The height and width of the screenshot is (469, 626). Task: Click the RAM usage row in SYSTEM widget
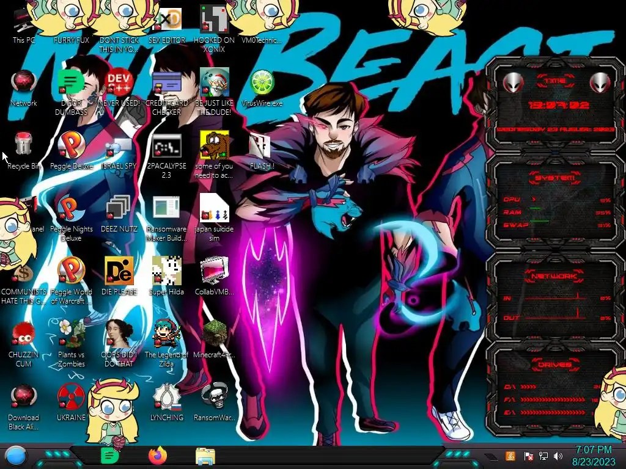click(x=557, y=213)
